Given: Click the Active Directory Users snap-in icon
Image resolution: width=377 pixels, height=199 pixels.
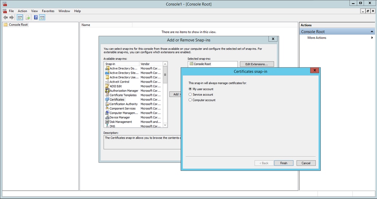Looking at the screenshot, I should (107, 77).
